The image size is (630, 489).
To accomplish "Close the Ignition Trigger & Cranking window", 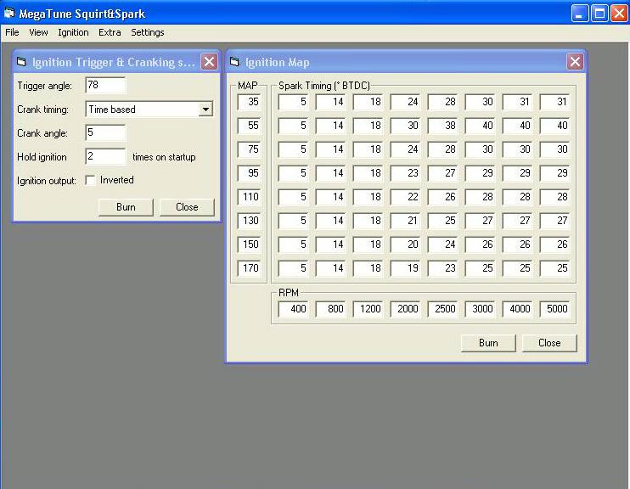I will coord(209,62).
